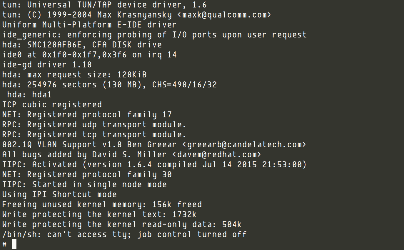Screen dimensions: 404x250
Task: Click the "CHS=498/16/32" geometry text
Action: tap(184, 85)
